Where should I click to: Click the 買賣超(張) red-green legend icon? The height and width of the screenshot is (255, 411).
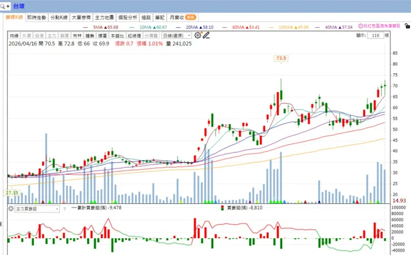pos(222,208)
